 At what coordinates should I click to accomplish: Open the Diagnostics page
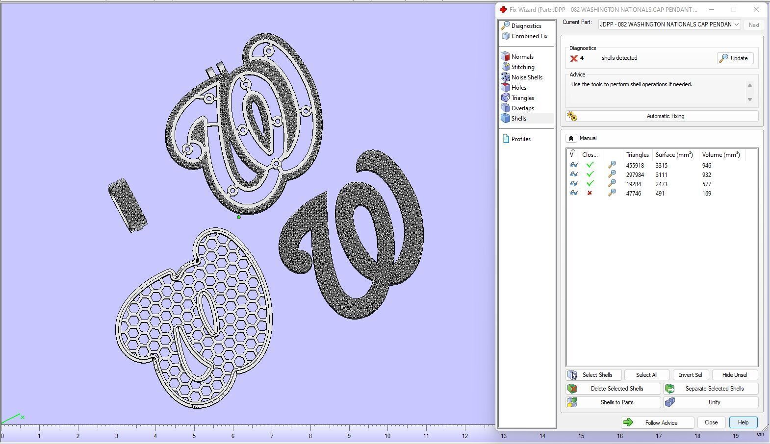pyautogui.click(x=527, y=26)
